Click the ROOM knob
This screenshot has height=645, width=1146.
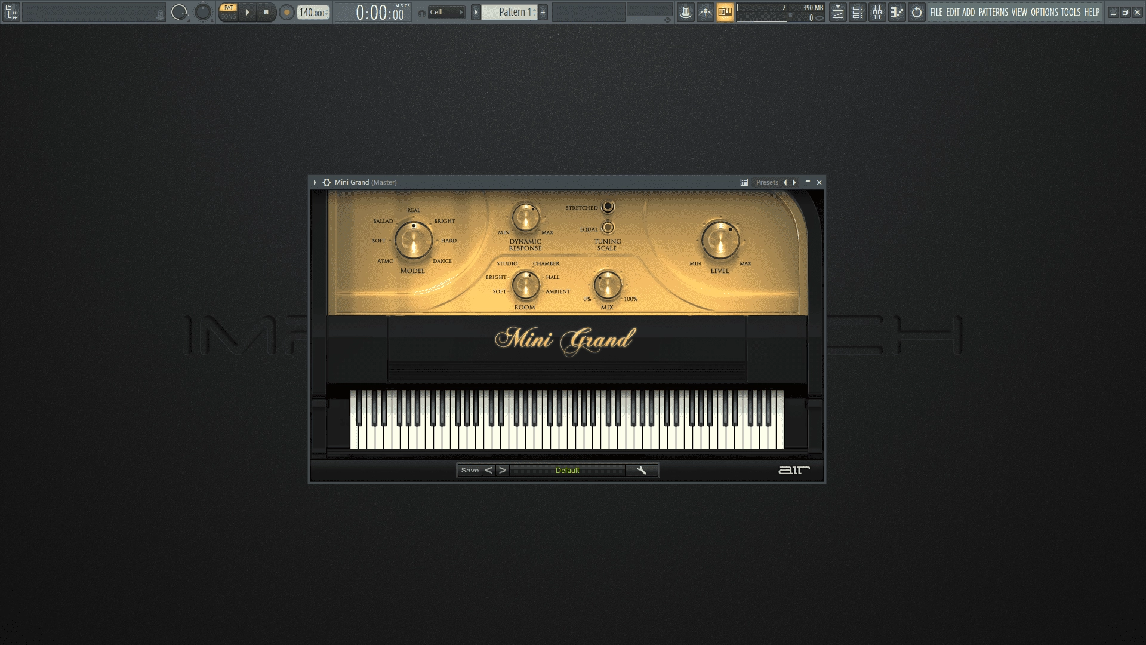tap(525, 285)
